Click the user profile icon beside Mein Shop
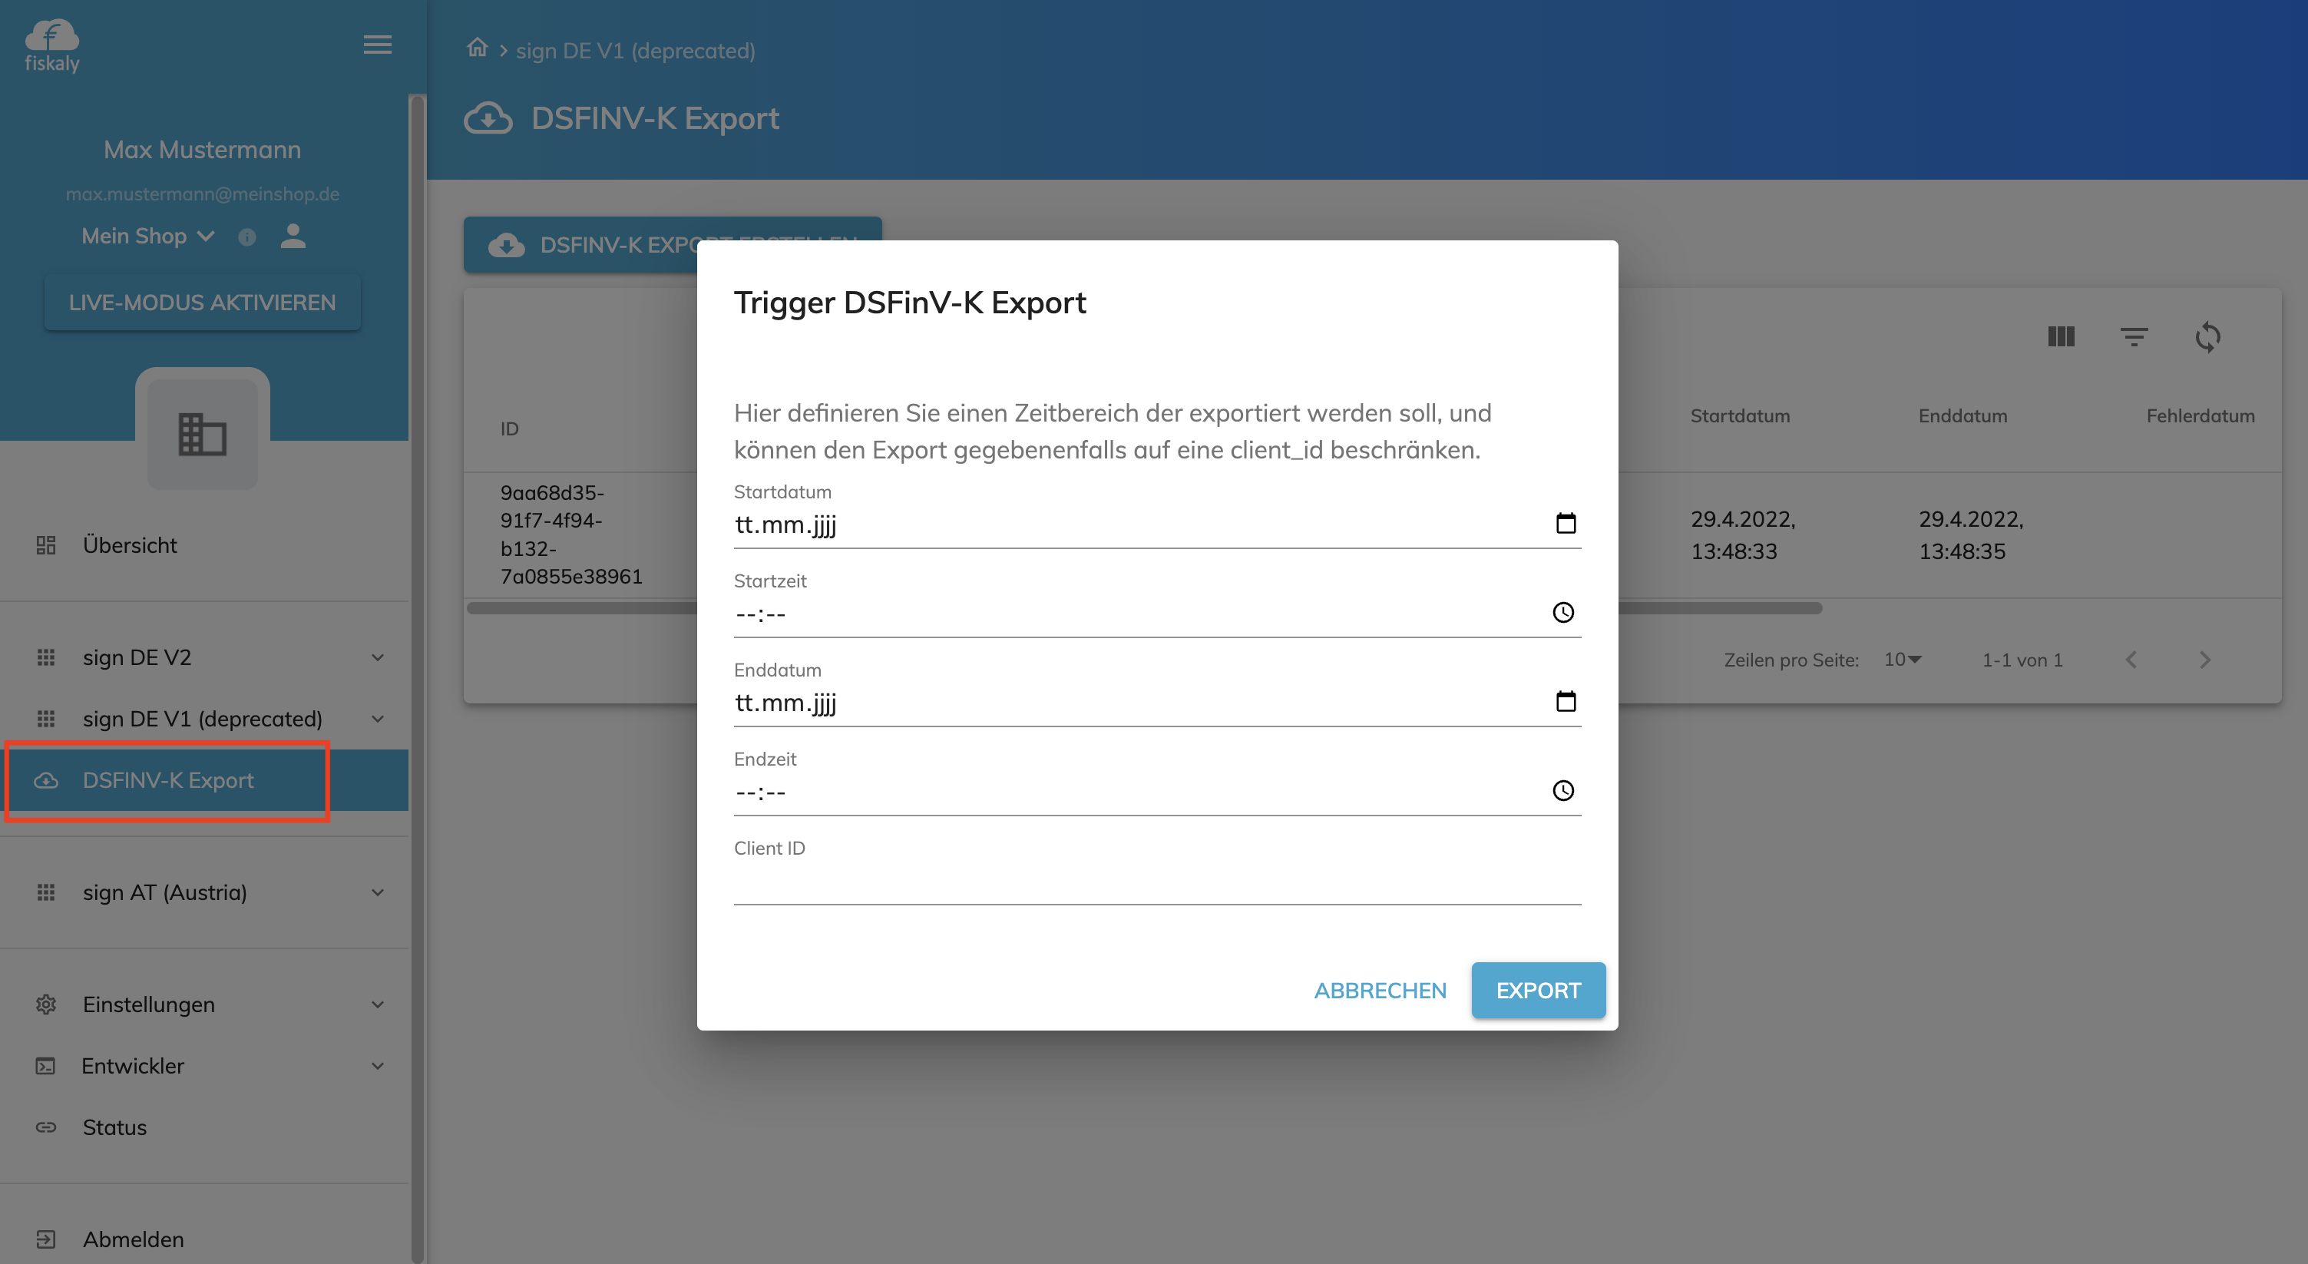The width and height of the screenshot is (2308, 1264). (293, 237)
